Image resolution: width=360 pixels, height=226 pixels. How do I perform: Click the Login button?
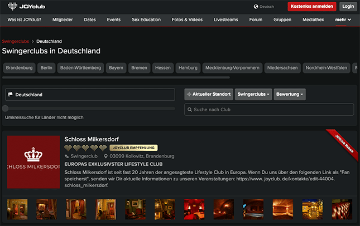click(348, 7)
